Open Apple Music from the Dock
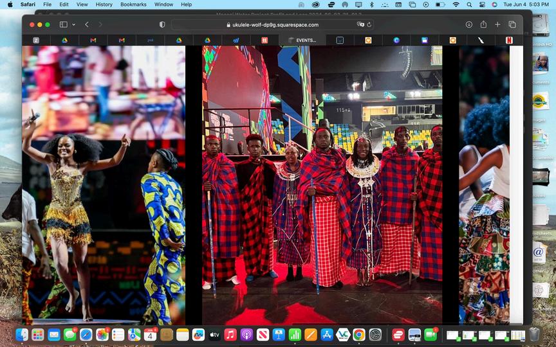 pyautogui.click(x=230, y=334)
